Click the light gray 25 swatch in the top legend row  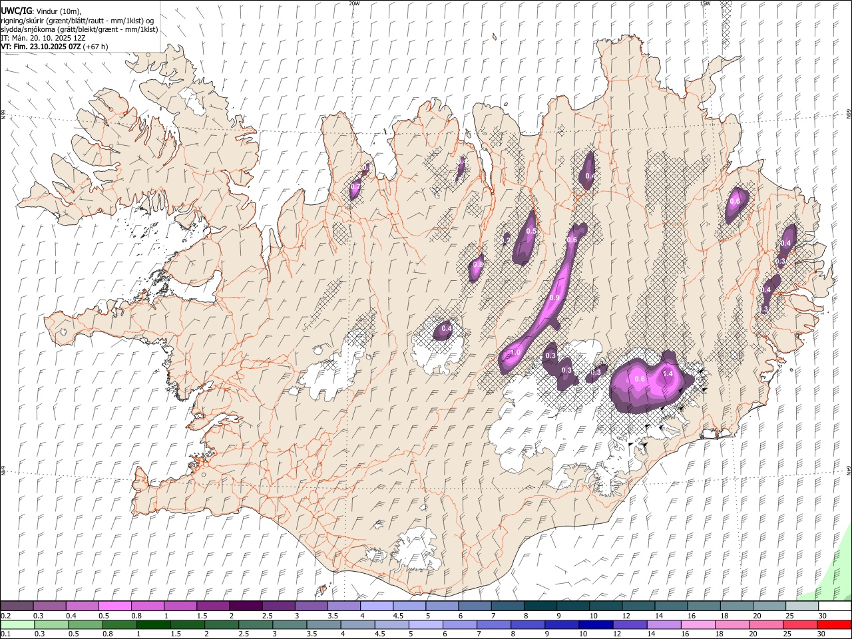[802, 606]
